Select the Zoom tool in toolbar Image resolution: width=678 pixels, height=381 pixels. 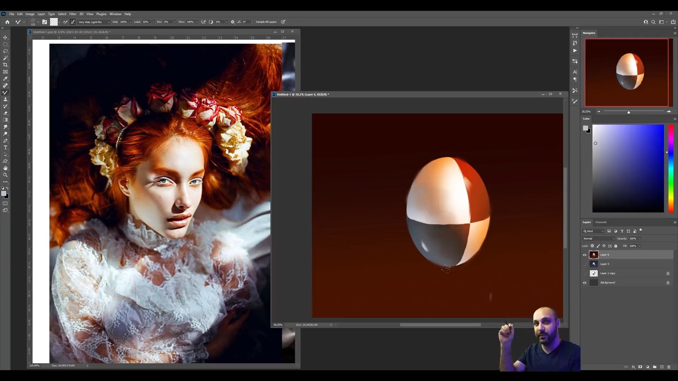coord(5,175)
